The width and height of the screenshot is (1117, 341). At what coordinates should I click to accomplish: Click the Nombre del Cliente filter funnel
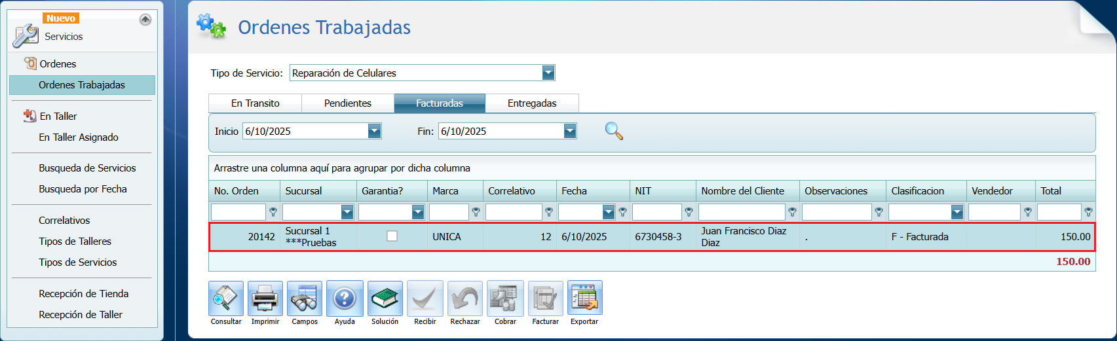click(792, 212)
